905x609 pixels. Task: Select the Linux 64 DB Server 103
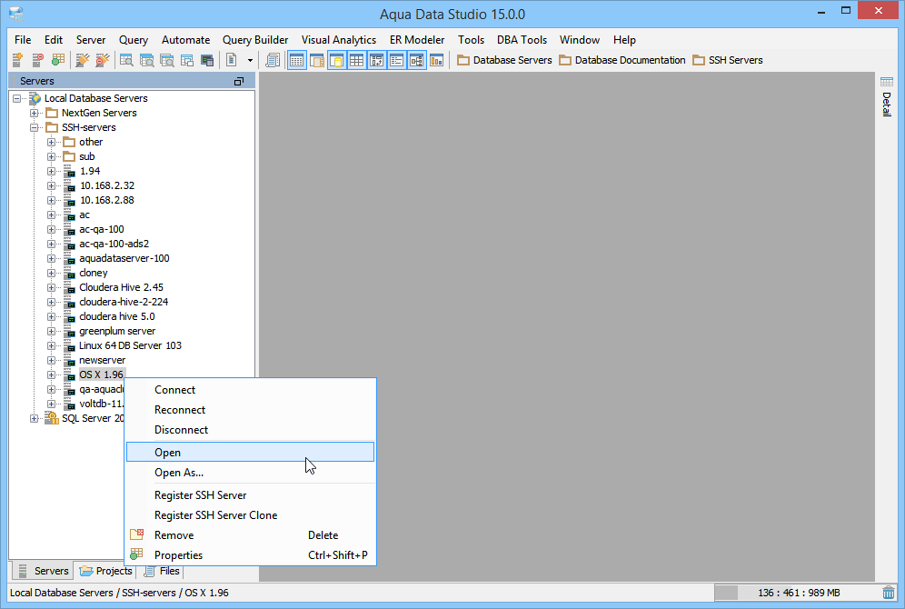tap(131, 345)
